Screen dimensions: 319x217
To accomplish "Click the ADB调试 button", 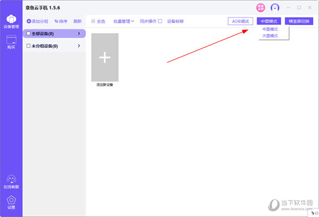I will [240, 21].
